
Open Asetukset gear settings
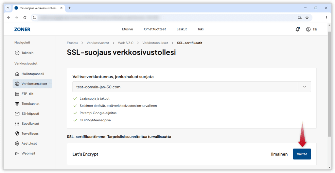[29, 143]
